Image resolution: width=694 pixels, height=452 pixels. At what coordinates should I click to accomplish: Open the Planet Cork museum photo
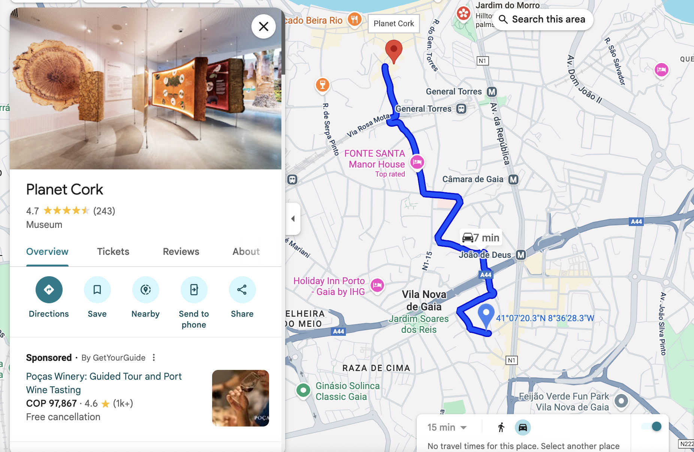pyautogui.click(x=145, y=88)
